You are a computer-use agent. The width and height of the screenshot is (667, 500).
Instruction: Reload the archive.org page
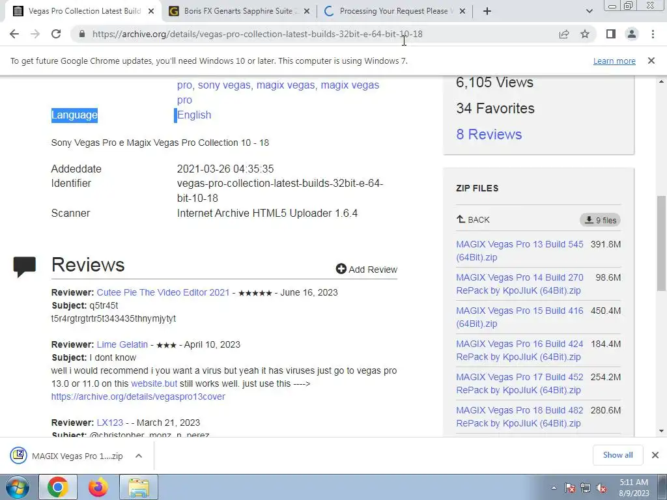click(x=56, y=34)
